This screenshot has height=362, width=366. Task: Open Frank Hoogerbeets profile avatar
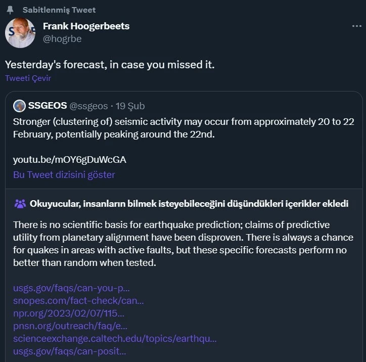coord(20,33)
